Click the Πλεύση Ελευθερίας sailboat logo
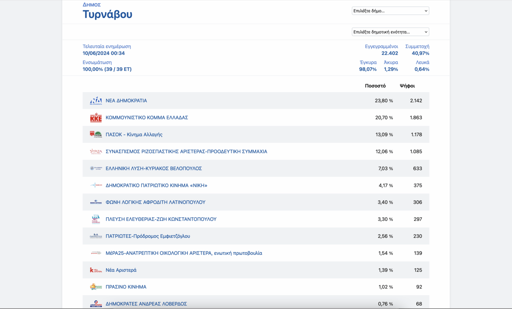512x309 pixels. point(96,219)
